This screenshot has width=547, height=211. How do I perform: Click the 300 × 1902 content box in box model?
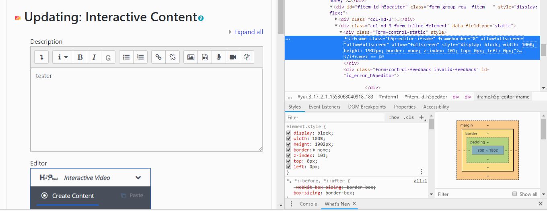(487, 150)
